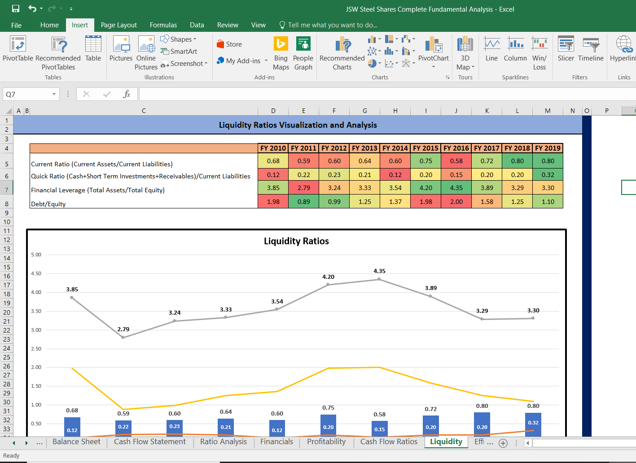The width and height of the screenshot is (636, 463).
Task: Expand My Add-ins dropdown
Action: pos(266,61)
